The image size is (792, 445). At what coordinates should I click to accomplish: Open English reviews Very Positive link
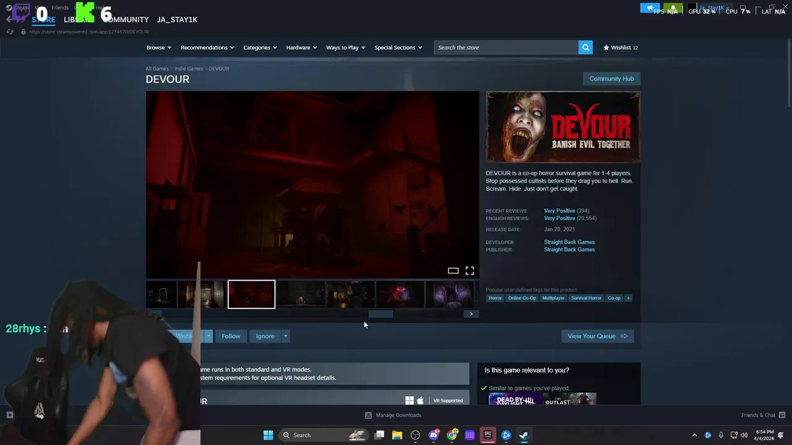pyautogui.click(x=559, y=218)
